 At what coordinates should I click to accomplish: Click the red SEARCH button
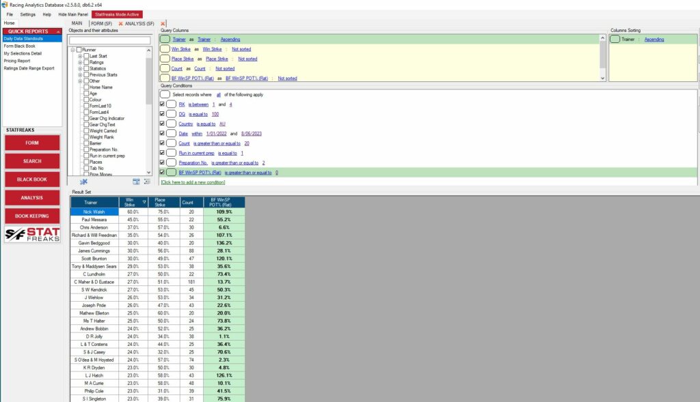32,161
